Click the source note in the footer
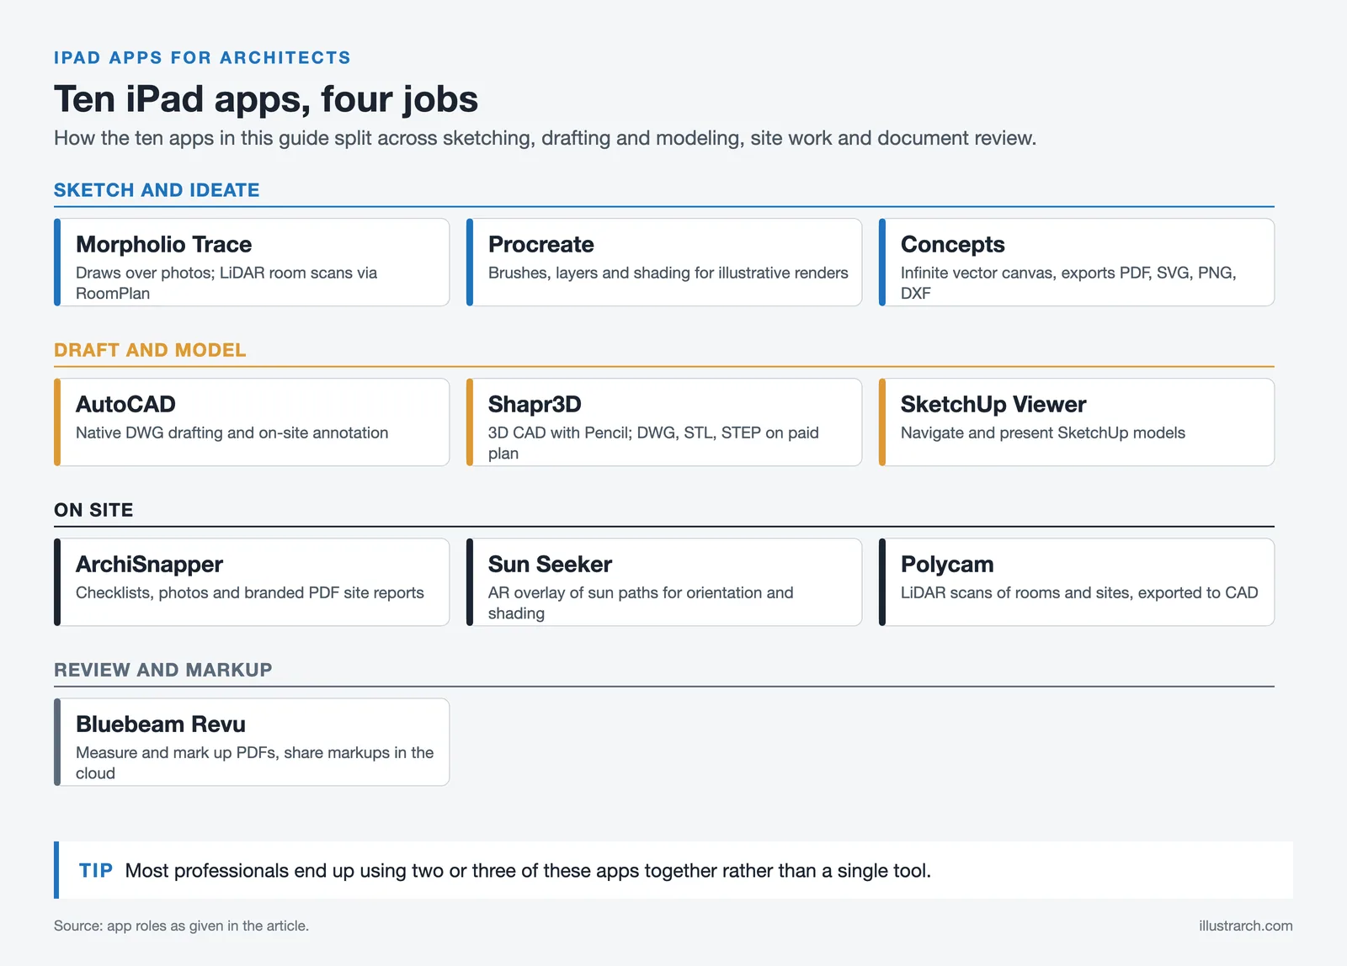This screenshot has width=1347, height=966. 181,926
